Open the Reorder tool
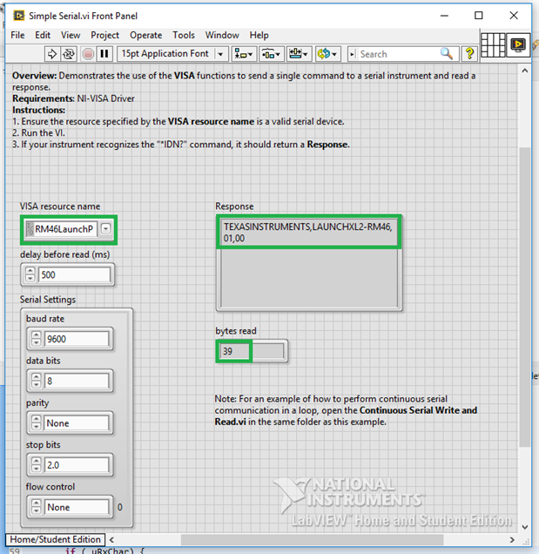 point(327,54)
